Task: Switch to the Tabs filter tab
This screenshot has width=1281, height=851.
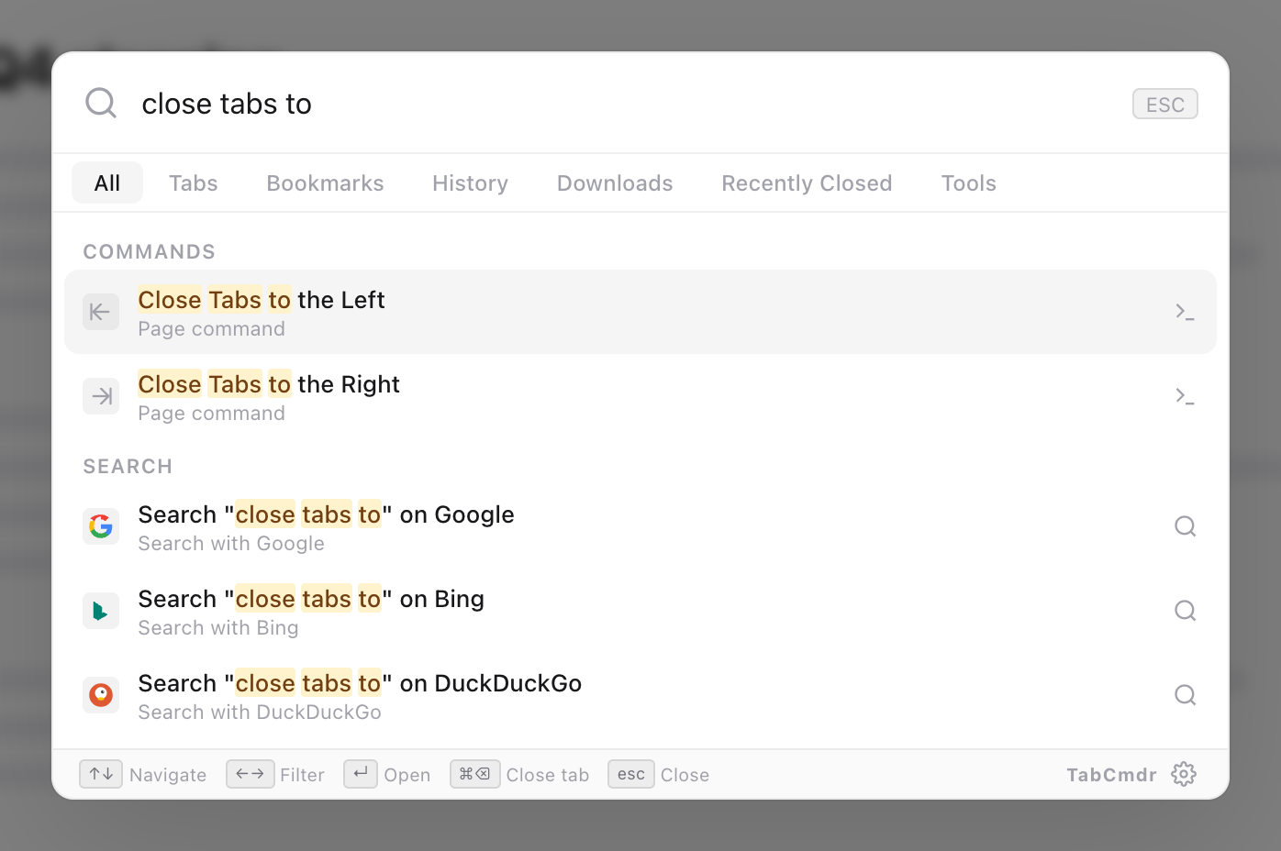Action: pyautogui.click(x=194, y=182)
